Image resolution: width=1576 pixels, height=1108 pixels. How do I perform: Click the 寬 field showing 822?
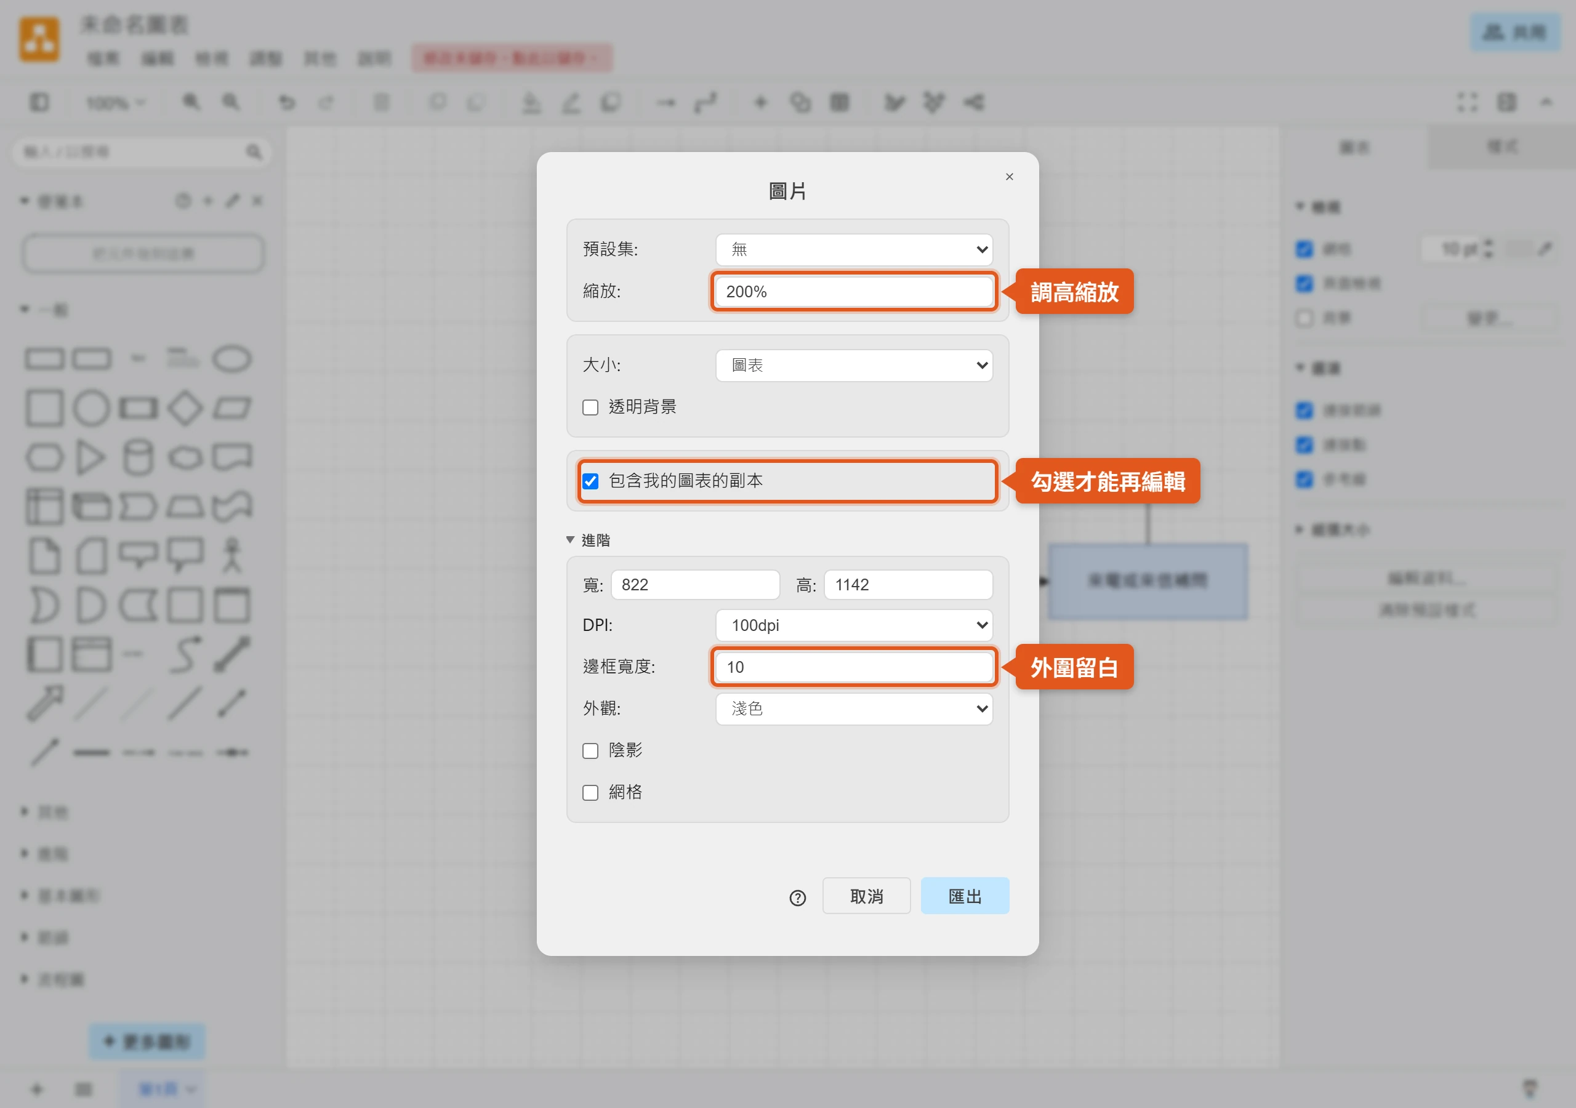coord(694,585)
